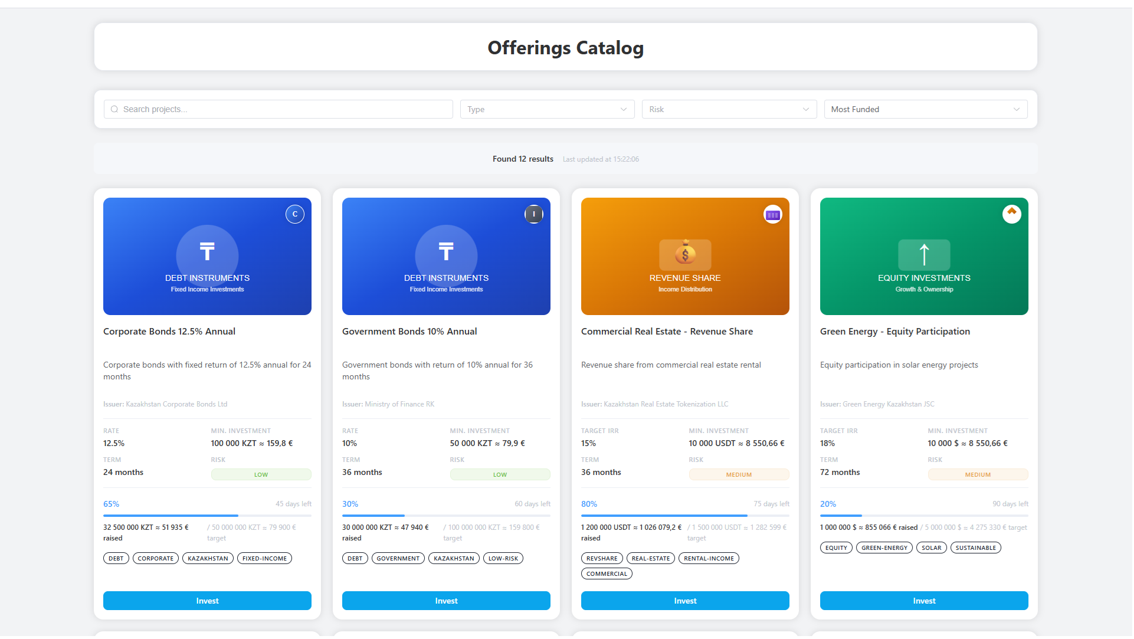Select the KAZAKHSTAN tag under Government Bonds

(x=453, y=558)
